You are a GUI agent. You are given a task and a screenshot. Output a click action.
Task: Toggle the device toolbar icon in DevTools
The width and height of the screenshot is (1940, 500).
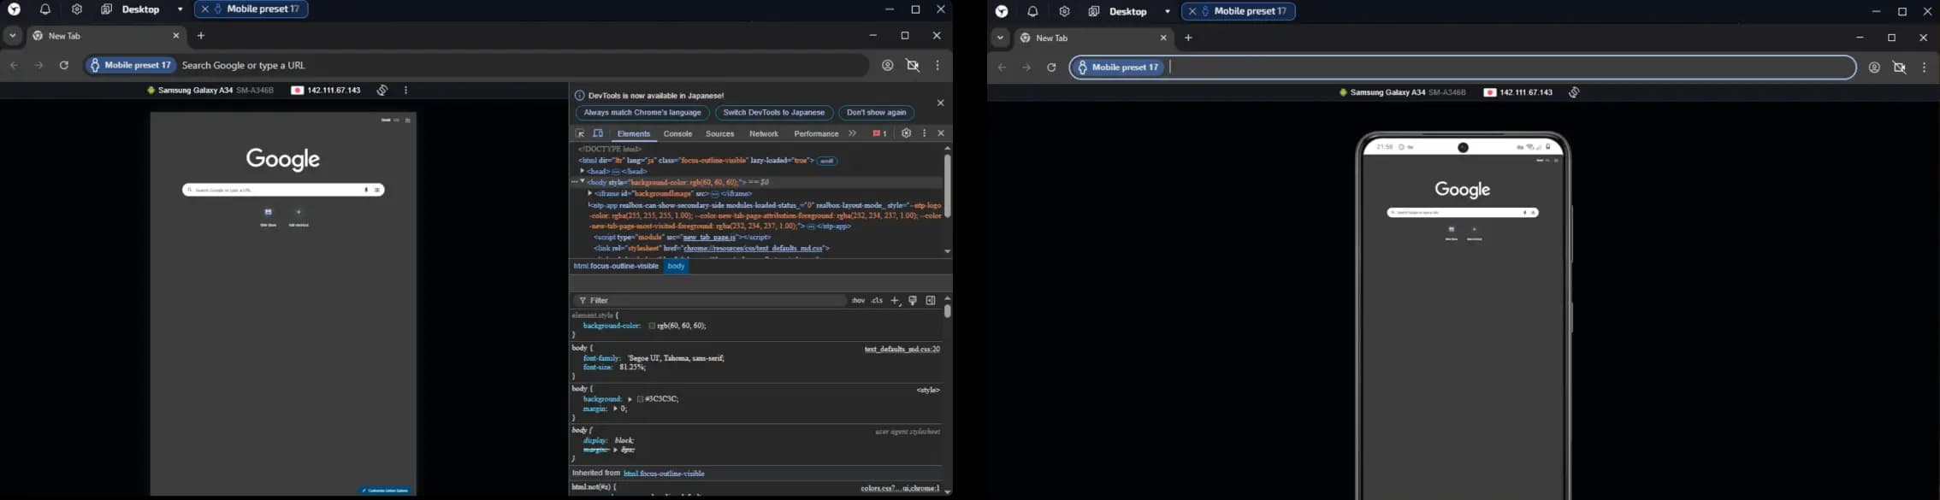[x=599, y=133]
